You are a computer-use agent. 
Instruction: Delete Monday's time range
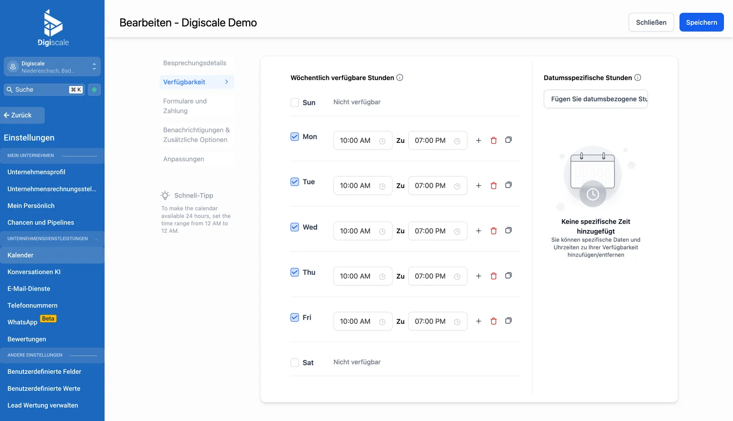click(x=493, y=141)
